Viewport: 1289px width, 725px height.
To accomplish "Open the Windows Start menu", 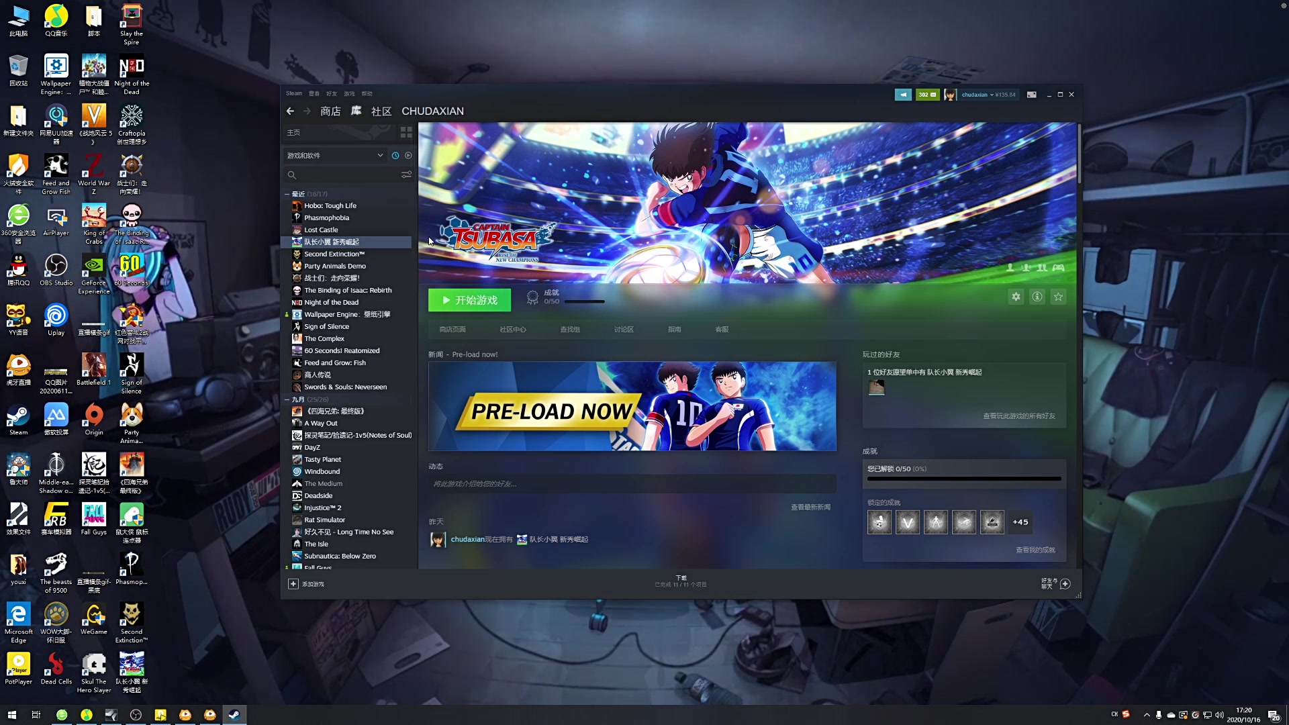I will (x=11, y=715).
